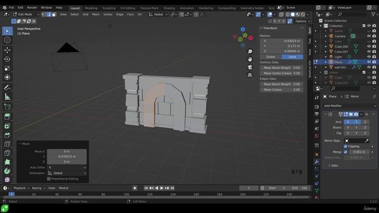Screen dimensions: 379x213
Task: Open the Mesh menu
Action: pyautogui.click(x=96, y=14)
